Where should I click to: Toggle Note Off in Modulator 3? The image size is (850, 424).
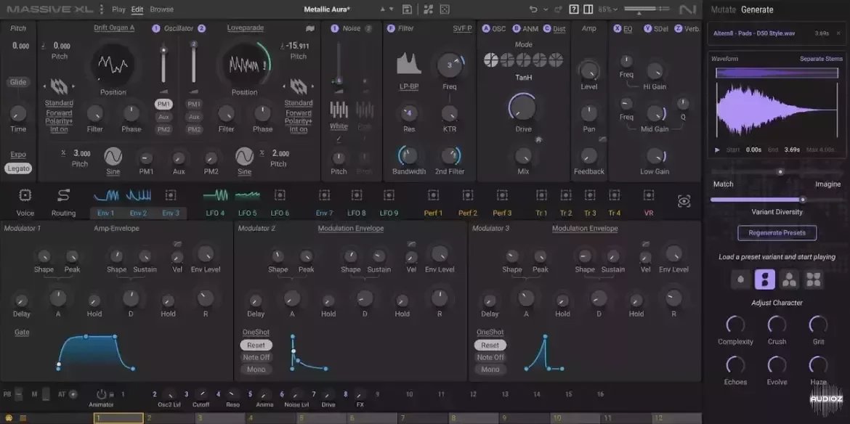490,357
